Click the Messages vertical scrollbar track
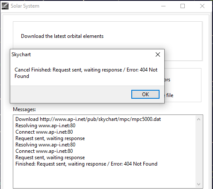The height and width of the screenshot is (189, 213). pyautogui.click(x=198, y=152)
